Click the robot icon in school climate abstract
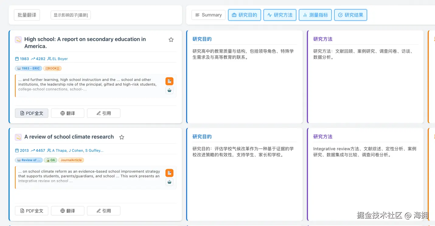Viewport: 435px width, 226px height. pyautogui.click(x=169, y=182)
